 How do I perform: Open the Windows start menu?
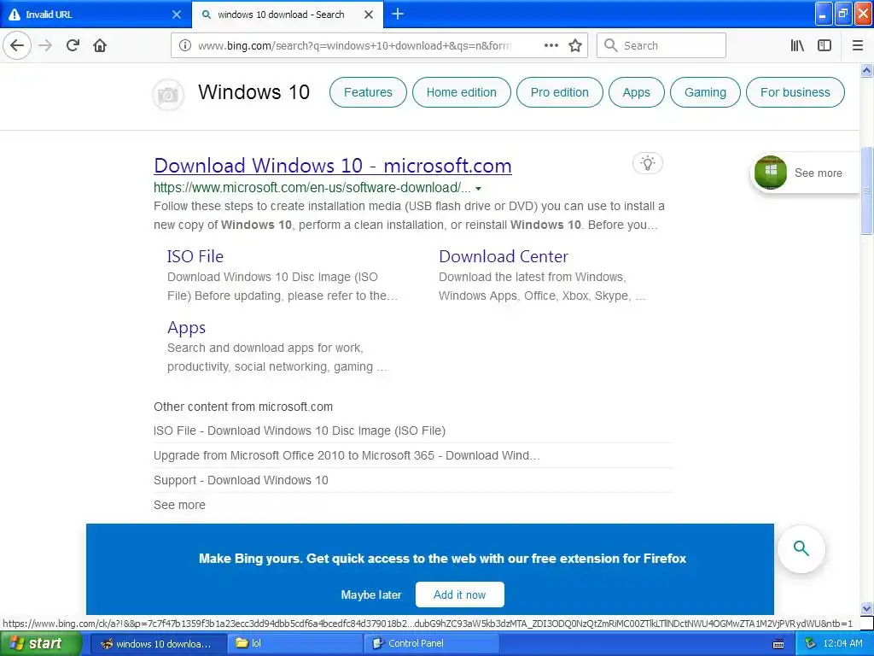[x=39, y=644]
